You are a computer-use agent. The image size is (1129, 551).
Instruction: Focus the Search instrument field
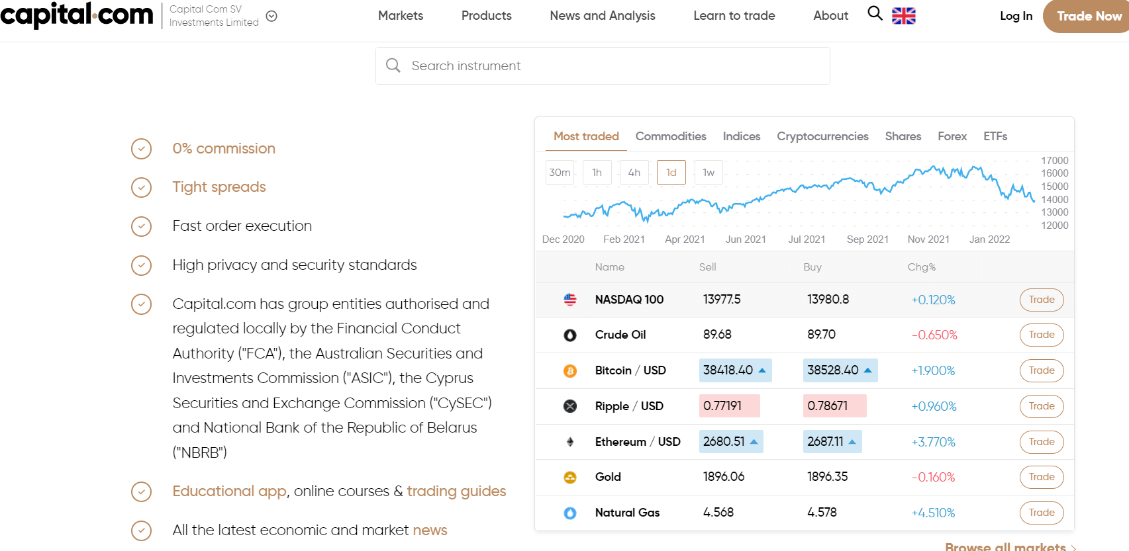pyautogui.click(x=603, y=65)
